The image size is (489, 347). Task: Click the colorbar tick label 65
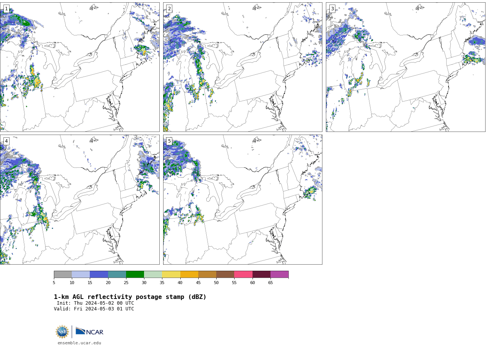click(270, 283)
